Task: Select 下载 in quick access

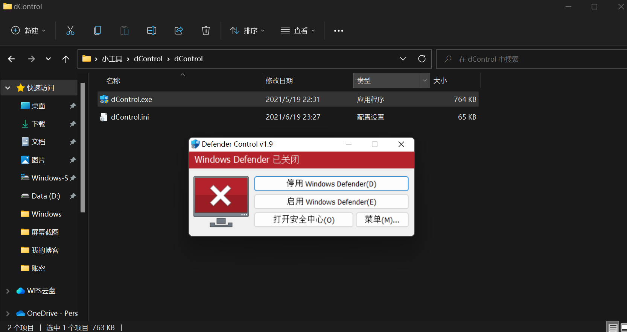Action: pyautogui.click(x=38, y=124)
